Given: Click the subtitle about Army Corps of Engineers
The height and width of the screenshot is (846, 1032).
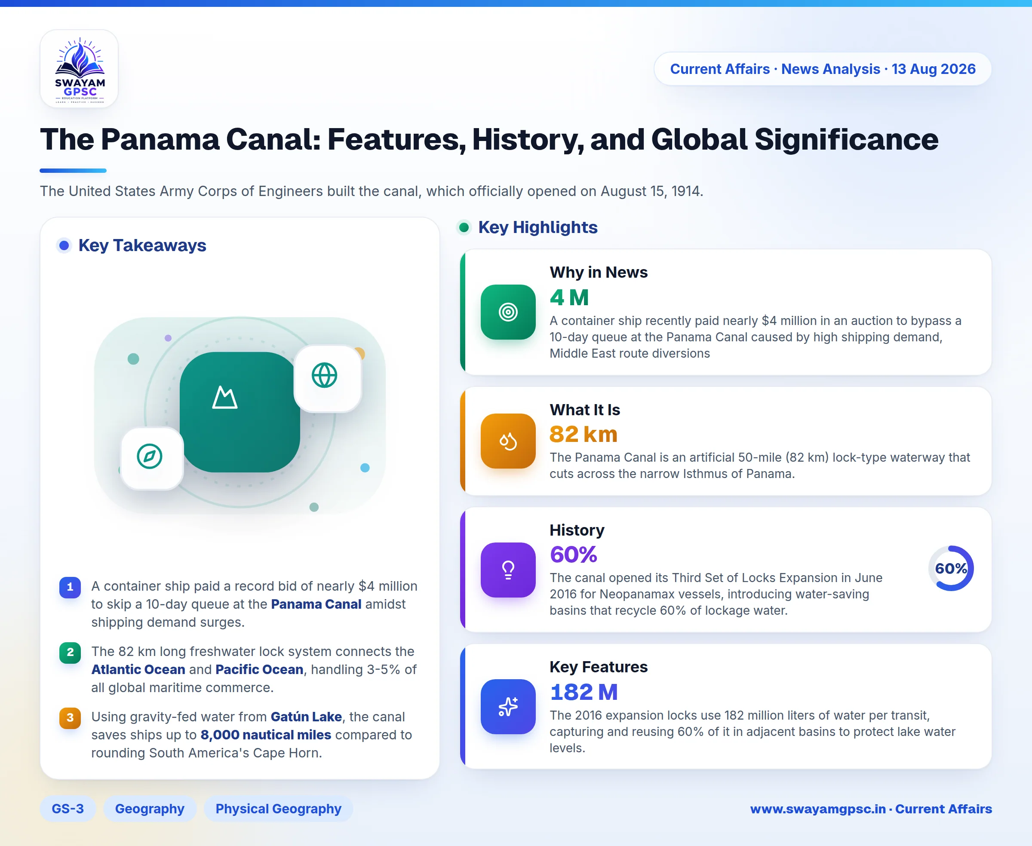Looking at the screenshot, I should 372,191.
